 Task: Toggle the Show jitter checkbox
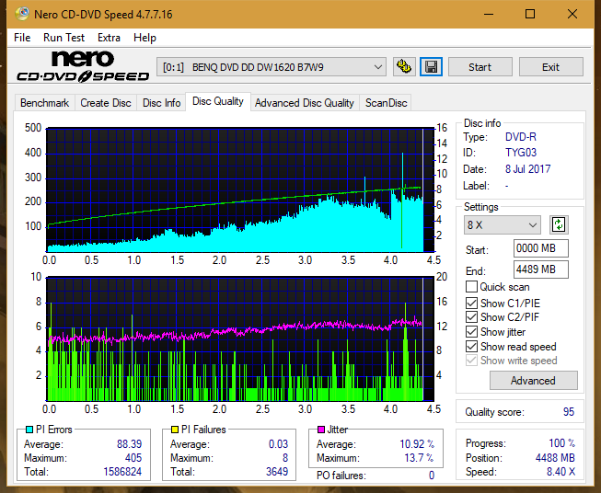(x=471, y=332)
